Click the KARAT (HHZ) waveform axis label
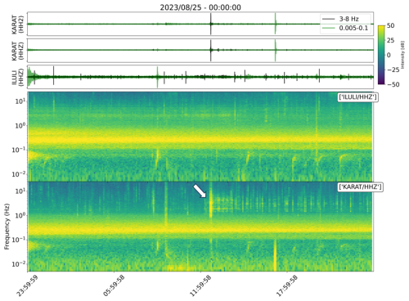The width and height of the screenshot is (409, 301). [x=18, y=51]
